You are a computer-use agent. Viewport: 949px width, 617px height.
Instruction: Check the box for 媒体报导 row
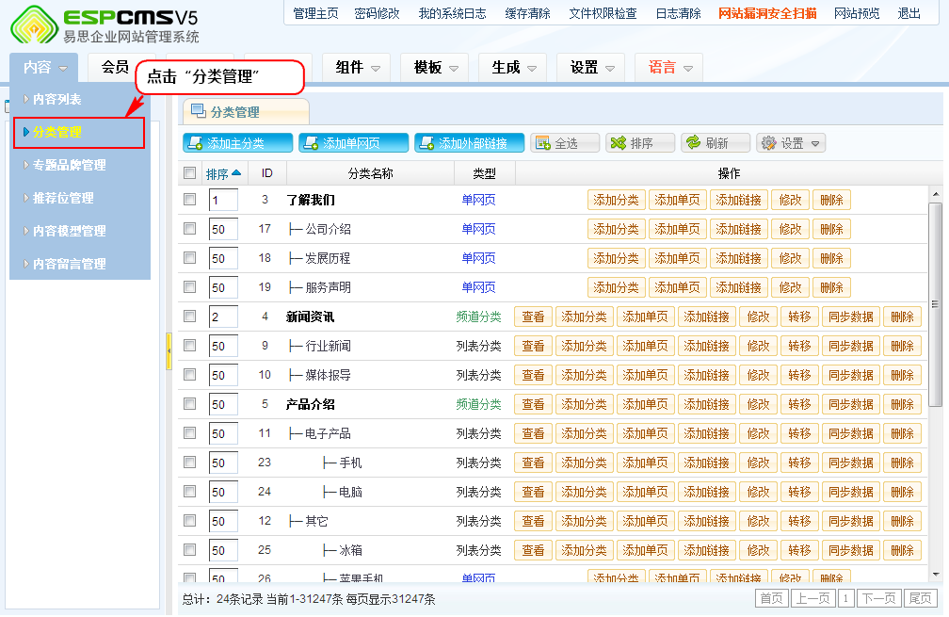190,374
